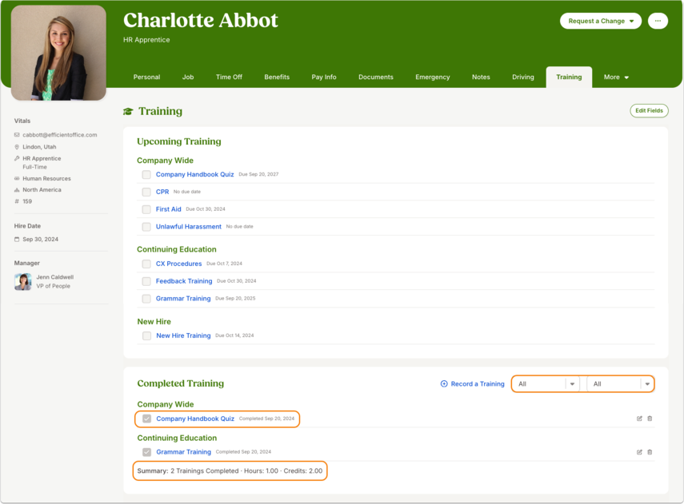Select the Training tab
Screen dimensions: 684x504
click(569, 77)
